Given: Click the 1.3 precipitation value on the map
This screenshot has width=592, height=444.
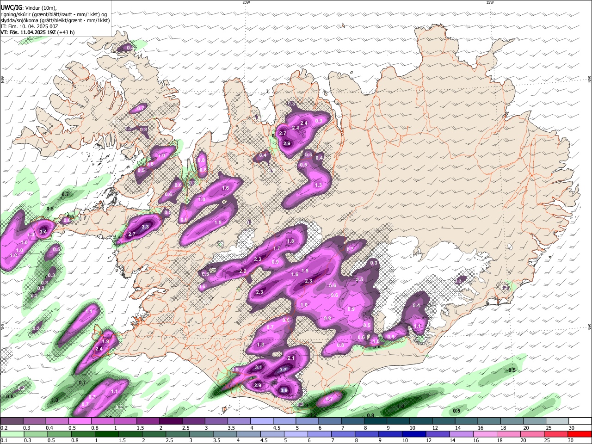Looking at the screenshot, I should (318, 185).
